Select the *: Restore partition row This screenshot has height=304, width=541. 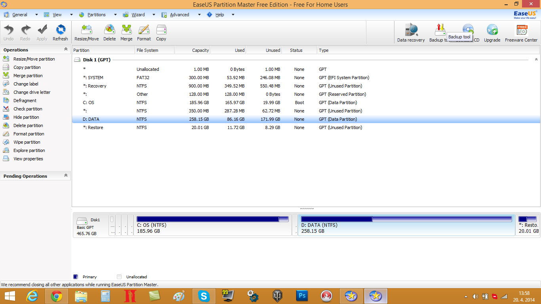(306, 127)
